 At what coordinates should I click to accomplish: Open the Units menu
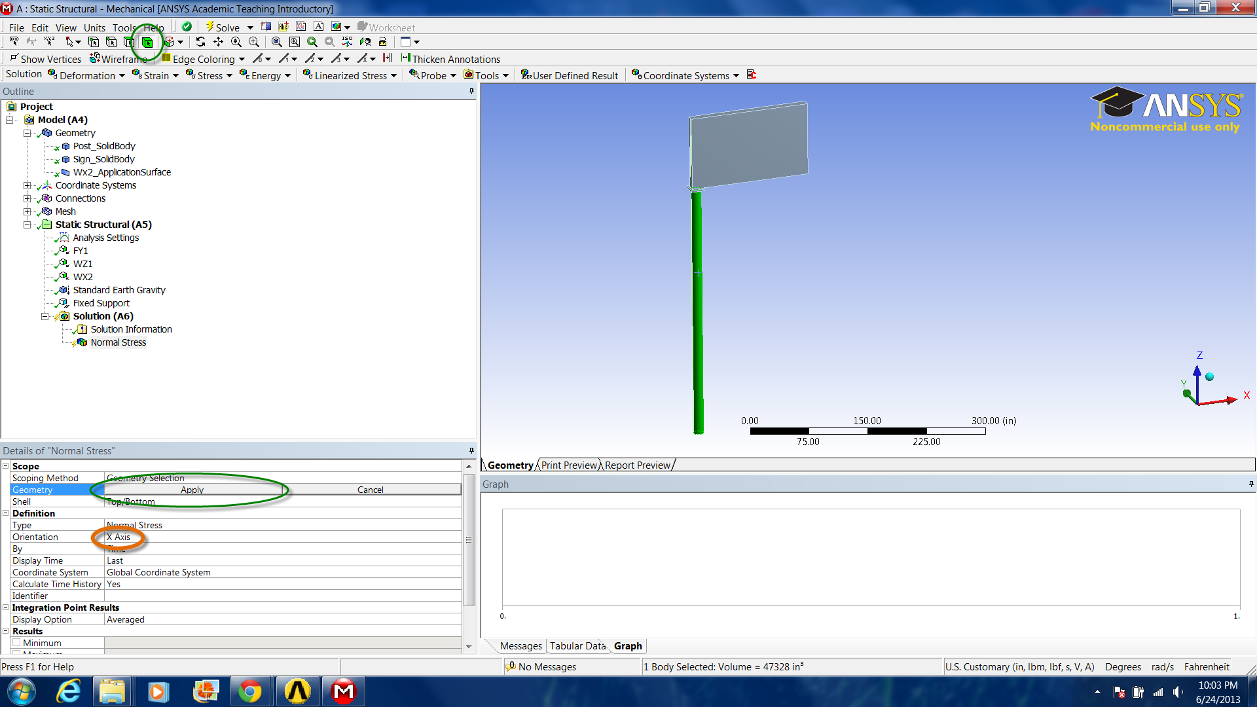click(x=94, y=27)
